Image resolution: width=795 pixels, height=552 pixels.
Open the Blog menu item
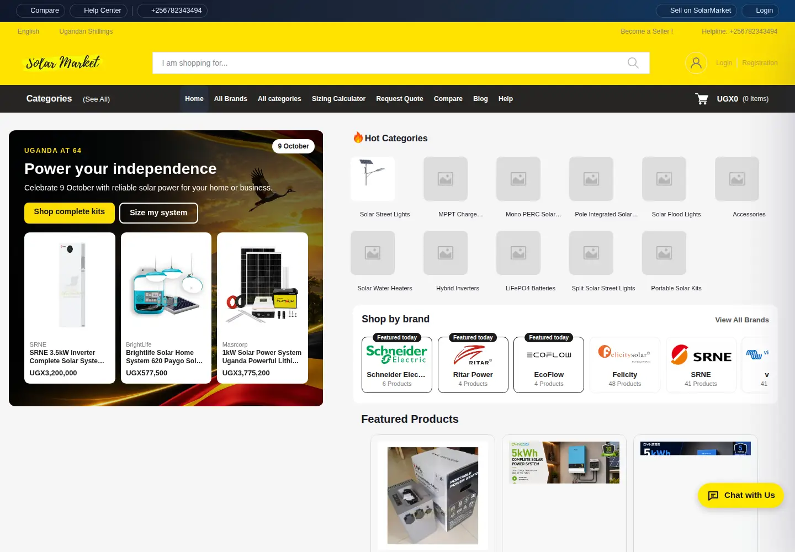click(x=480, y=99)
